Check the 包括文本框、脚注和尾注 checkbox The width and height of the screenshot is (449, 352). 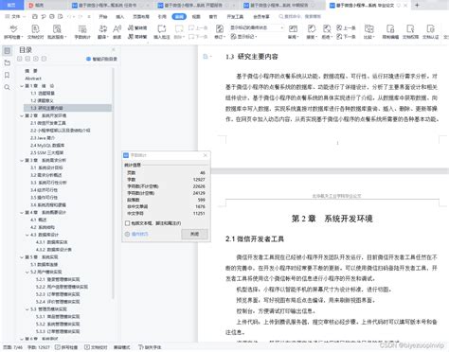pos(127,223)
